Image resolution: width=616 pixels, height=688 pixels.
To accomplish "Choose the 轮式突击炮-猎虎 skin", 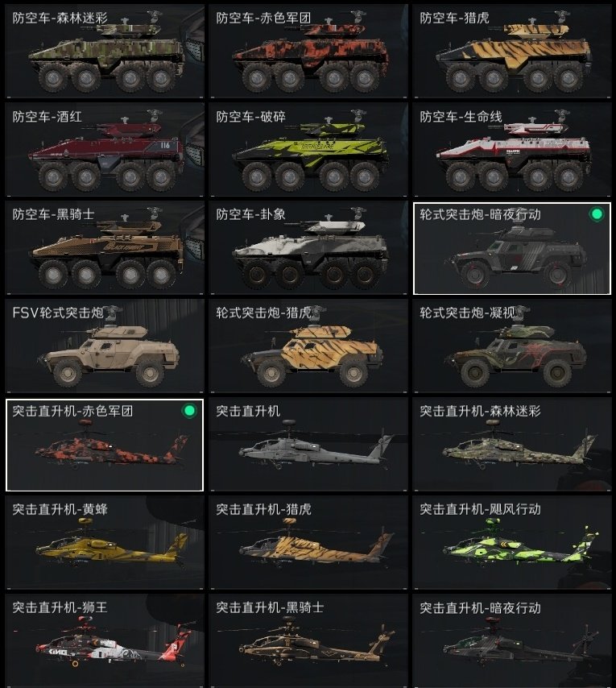I will click(308, 346).
